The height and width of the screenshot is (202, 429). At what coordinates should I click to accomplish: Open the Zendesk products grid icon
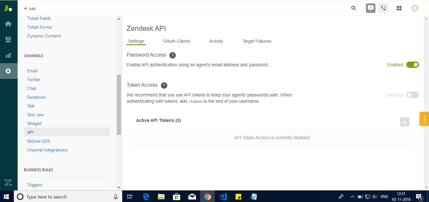399,8
